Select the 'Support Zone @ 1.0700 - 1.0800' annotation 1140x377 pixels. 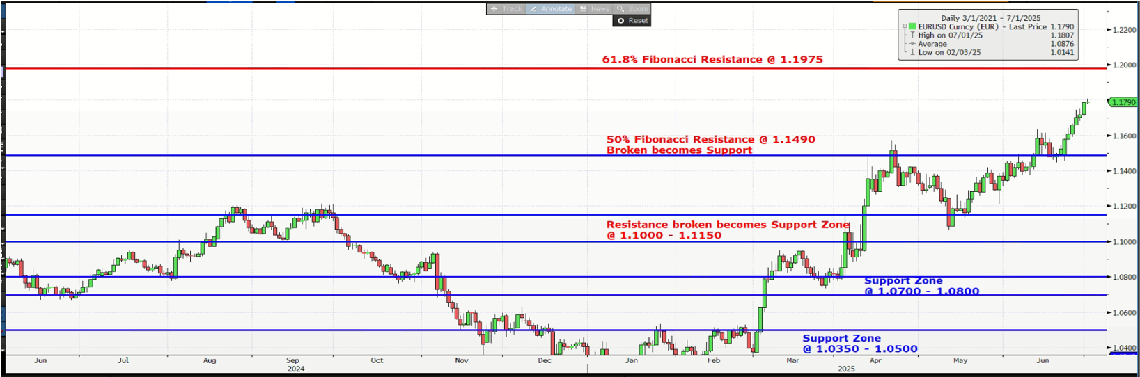click(x=921, y=286)
